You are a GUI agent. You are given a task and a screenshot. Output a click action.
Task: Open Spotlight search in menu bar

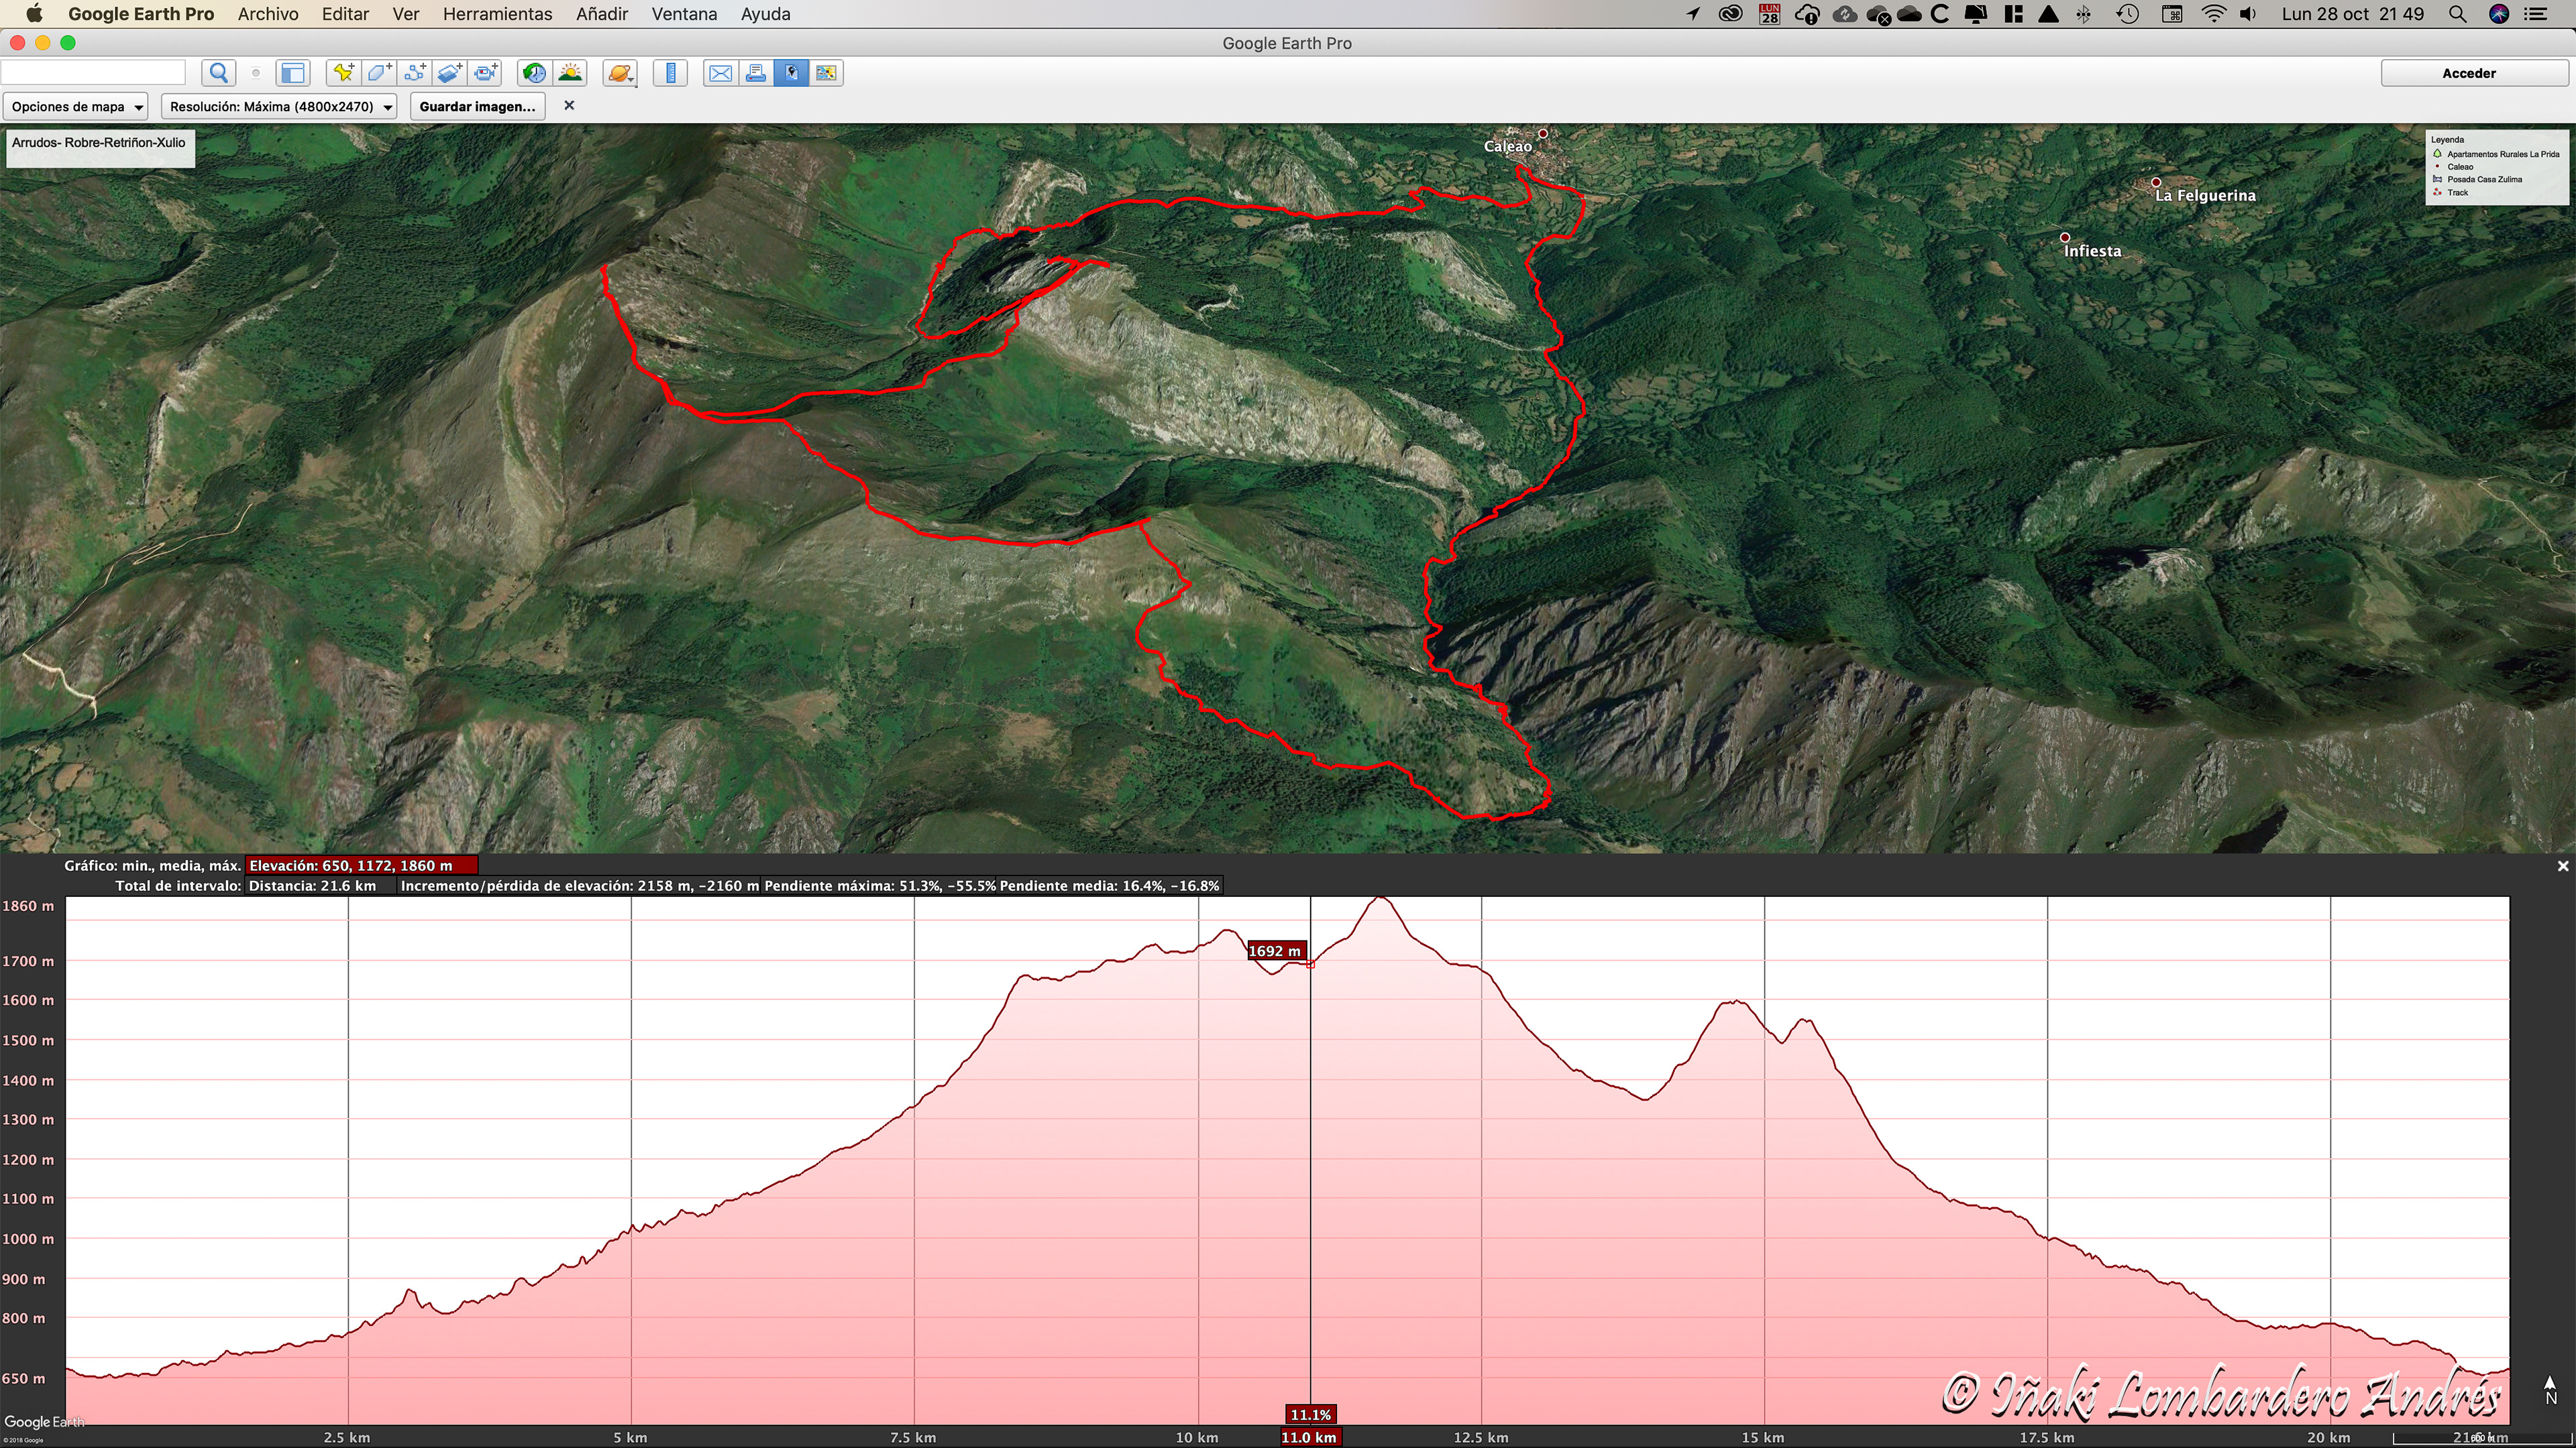pos(2456,14)
